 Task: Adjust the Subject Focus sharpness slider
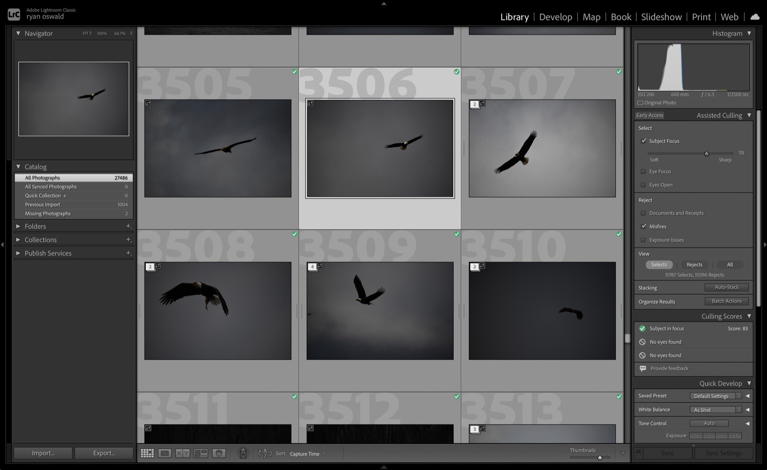[x=706, y=153]
